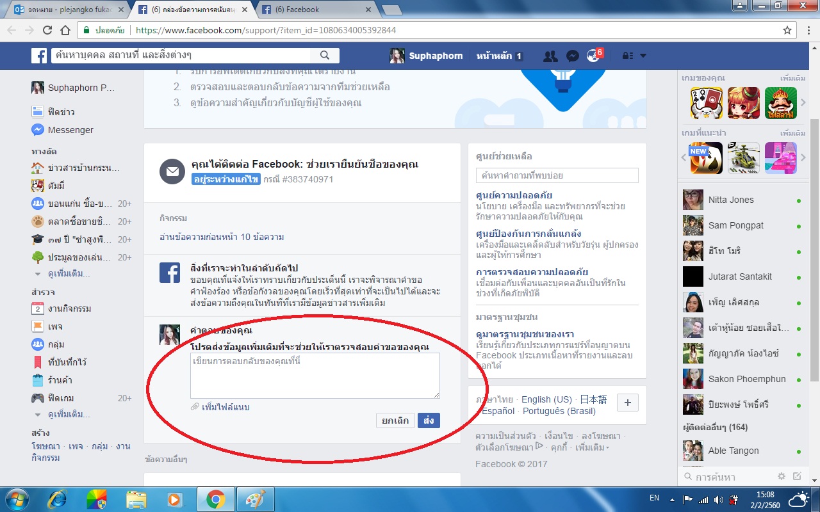The width and height of the screenshot is (820, 512).
Task: Click the bookmark star in the address bar
Action: coord(787,30)
